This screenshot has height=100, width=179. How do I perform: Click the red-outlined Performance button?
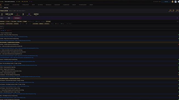click(x=17, y=18)
